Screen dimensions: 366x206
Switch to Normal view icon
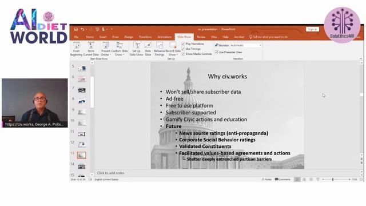297,179
